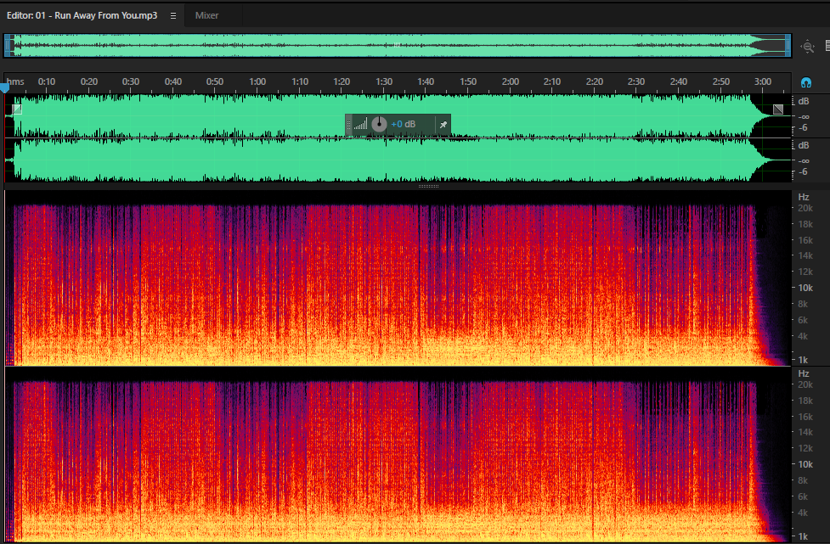
Task: Click the waveform and spectrogram divider grip
Action: coord(428,186)
